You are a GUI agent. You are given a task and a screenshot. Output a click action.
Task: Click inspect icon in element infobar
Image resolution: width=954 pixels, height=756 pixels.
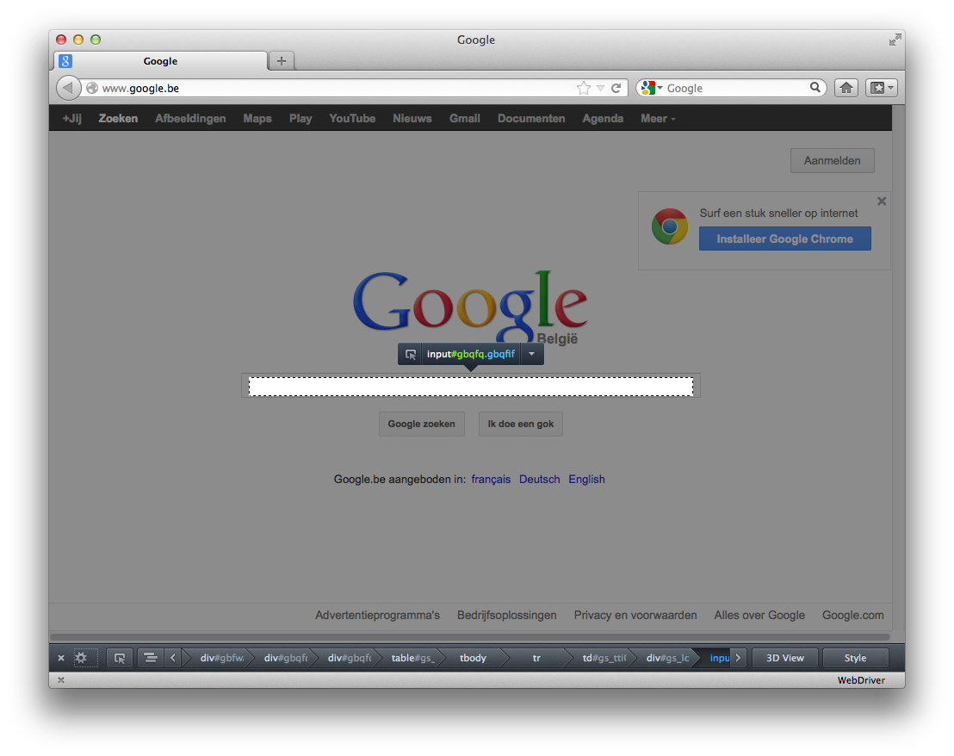point(411,355)
